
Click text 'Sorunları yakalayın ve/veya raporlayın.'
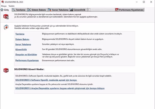[58, 44]
